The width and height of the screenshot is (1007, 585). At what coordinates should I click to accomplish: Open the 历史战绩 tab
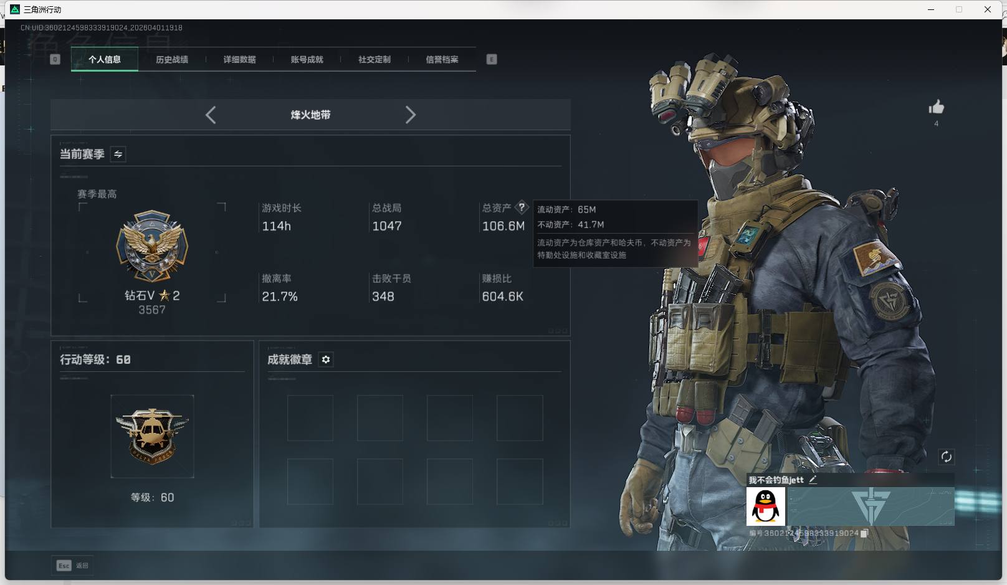click(x=172, y=59)
